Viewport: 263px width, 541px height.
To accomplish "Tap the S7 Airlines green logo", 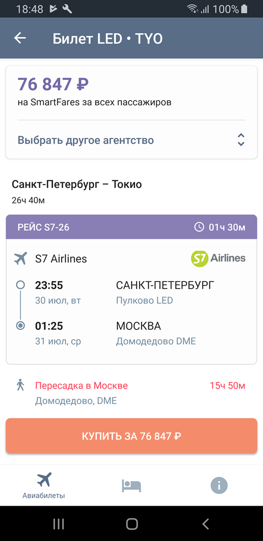I will click(218, 258).
